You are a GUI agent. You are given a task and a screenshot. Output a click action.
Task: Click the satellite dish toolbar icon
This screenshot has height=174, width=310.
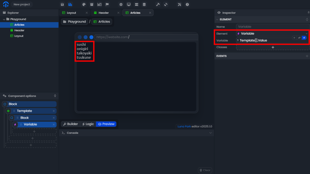click(x=166, y=5)
